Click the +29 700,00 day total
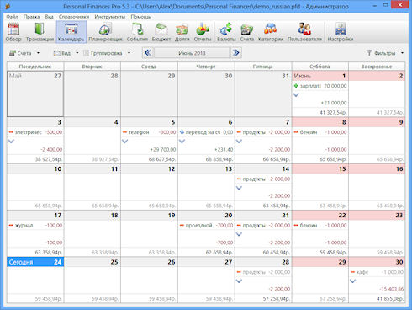Screen dimensions: 412x310 (x=163, y=150)
